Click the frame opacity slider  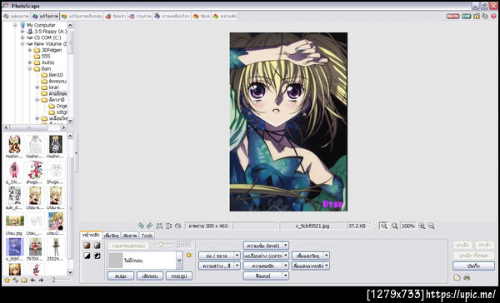163,245
